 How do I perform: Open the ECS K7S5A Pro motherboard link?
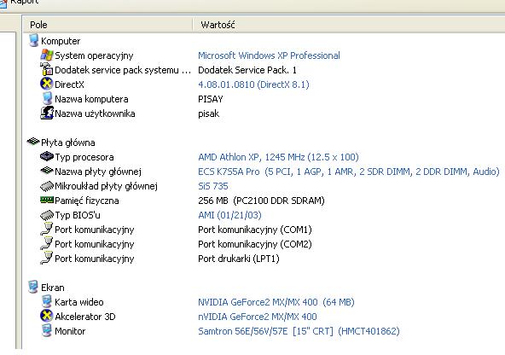coord(349,172)
